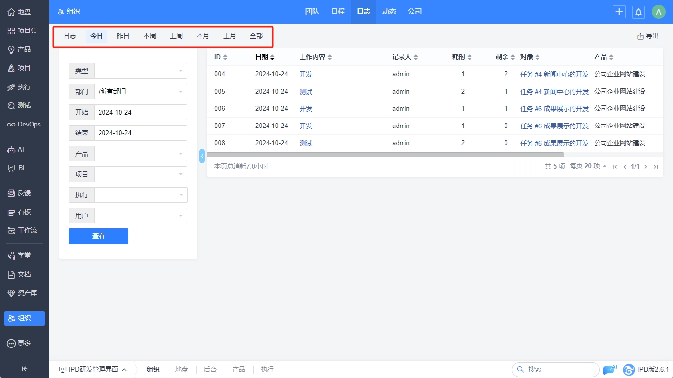Expand the 类型 dropdown
This screenshot has width=673, height=378.
click(x=140, y=71)
